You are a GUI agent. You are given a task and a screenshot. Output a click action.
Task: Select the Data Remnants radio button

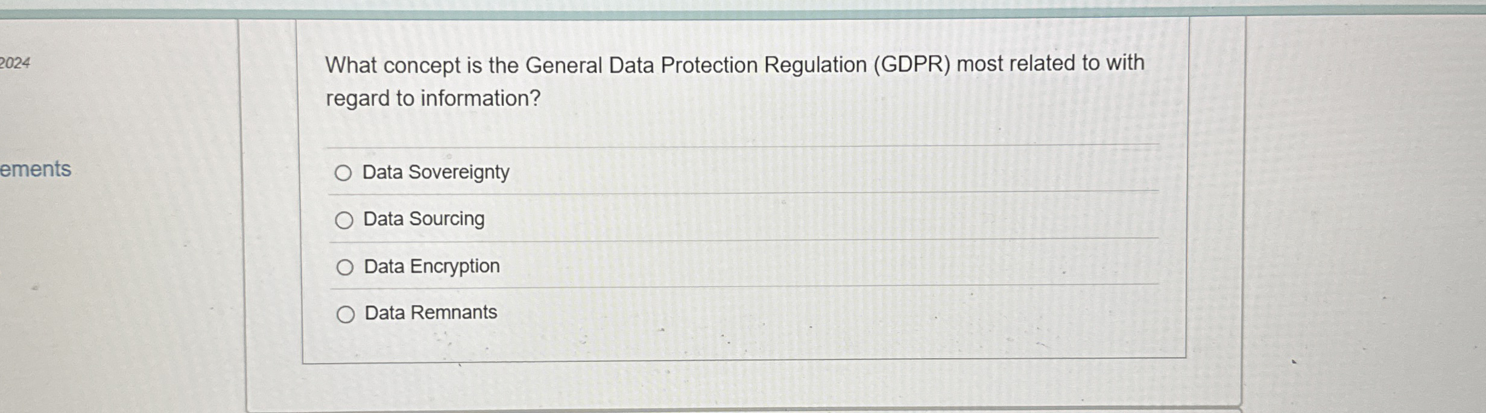click(x=344, y=312)
